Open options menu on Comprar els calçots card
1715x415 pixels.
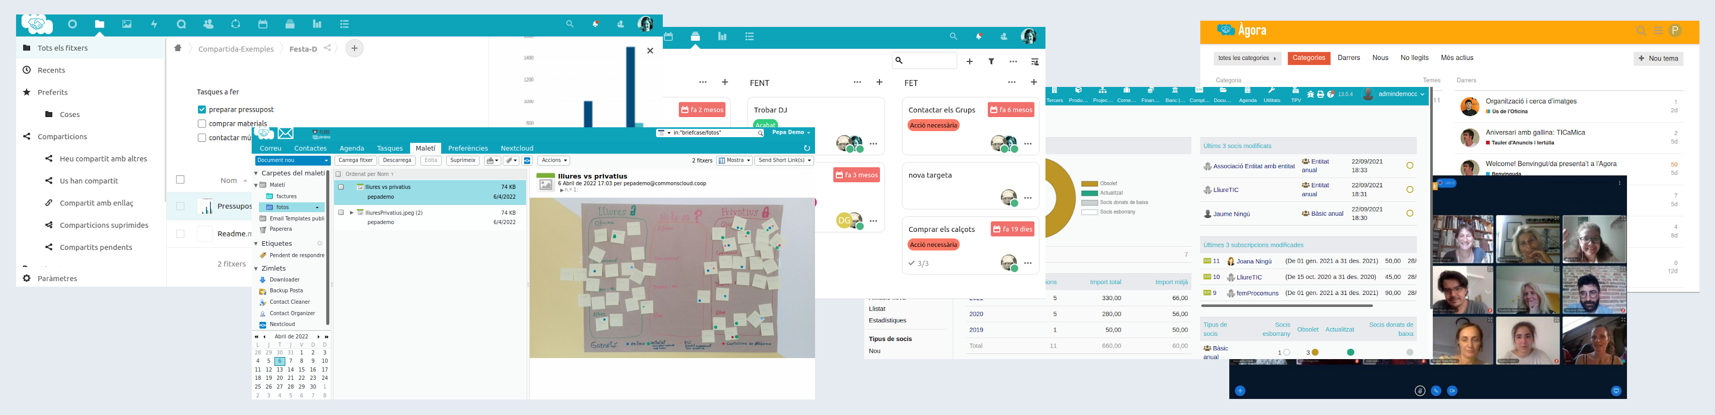point(1028,263)
